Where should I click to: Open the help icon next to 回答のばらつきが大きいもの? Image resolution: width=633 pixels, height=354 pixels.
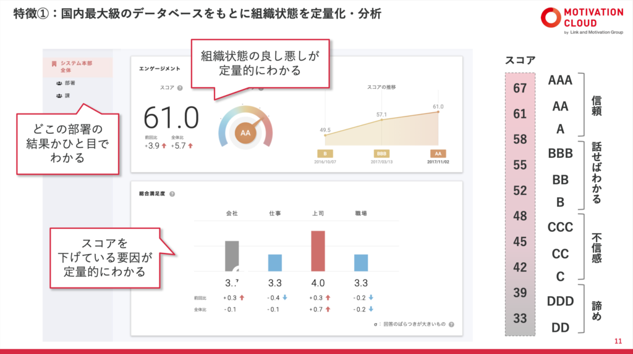click(x=451, y=324)
